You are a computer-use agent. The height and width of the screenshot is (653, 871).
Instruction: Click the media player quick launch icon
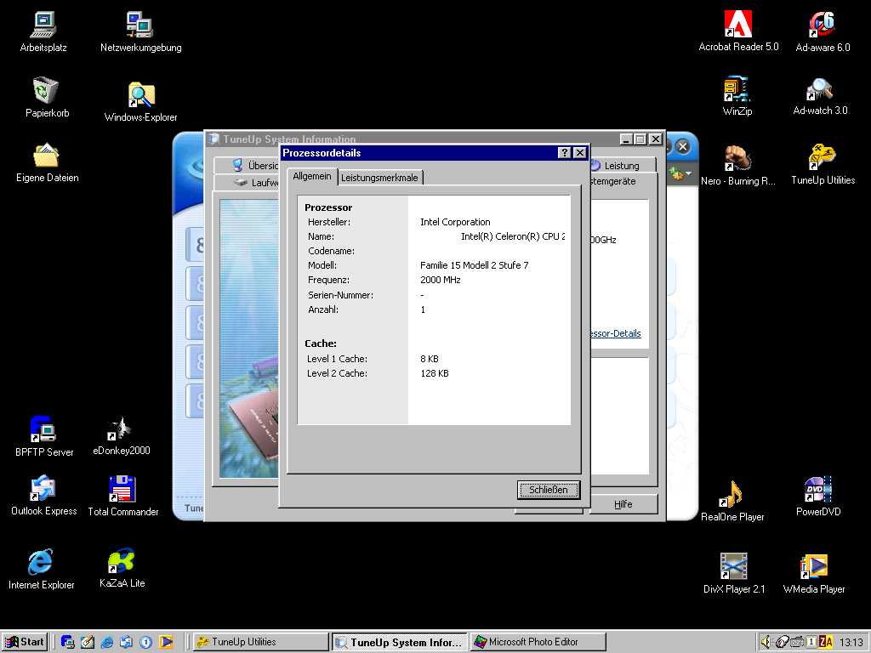point(166,642)
